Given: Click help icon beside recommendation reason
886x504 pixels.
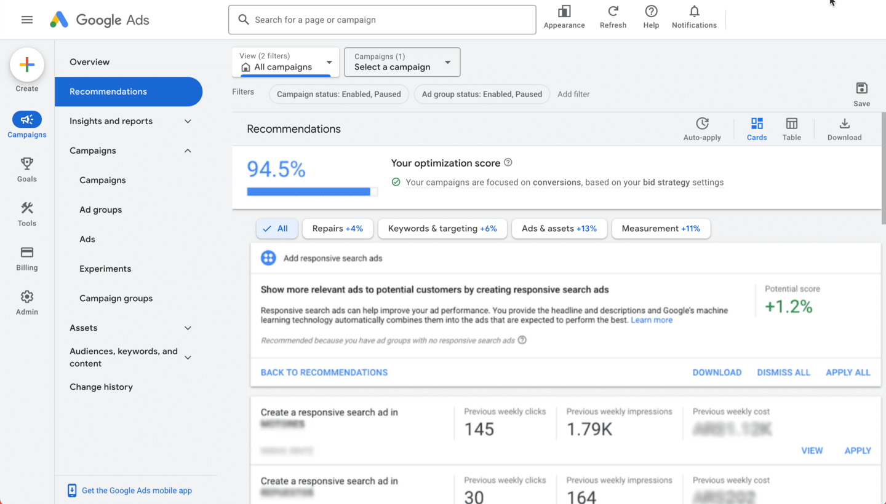Looking at the screenshot, I should pos(522,340).
